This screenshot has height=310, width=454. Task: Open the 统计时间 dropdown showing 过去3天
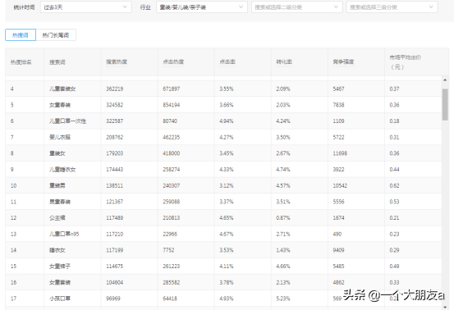[85, 7]
